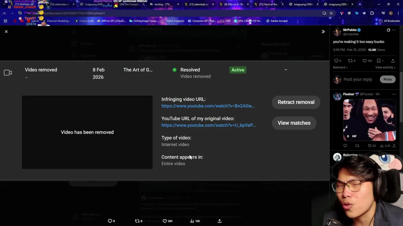403x226 pixels.
Task: Open Course | edX bookmark
Action: coord(84,21)
